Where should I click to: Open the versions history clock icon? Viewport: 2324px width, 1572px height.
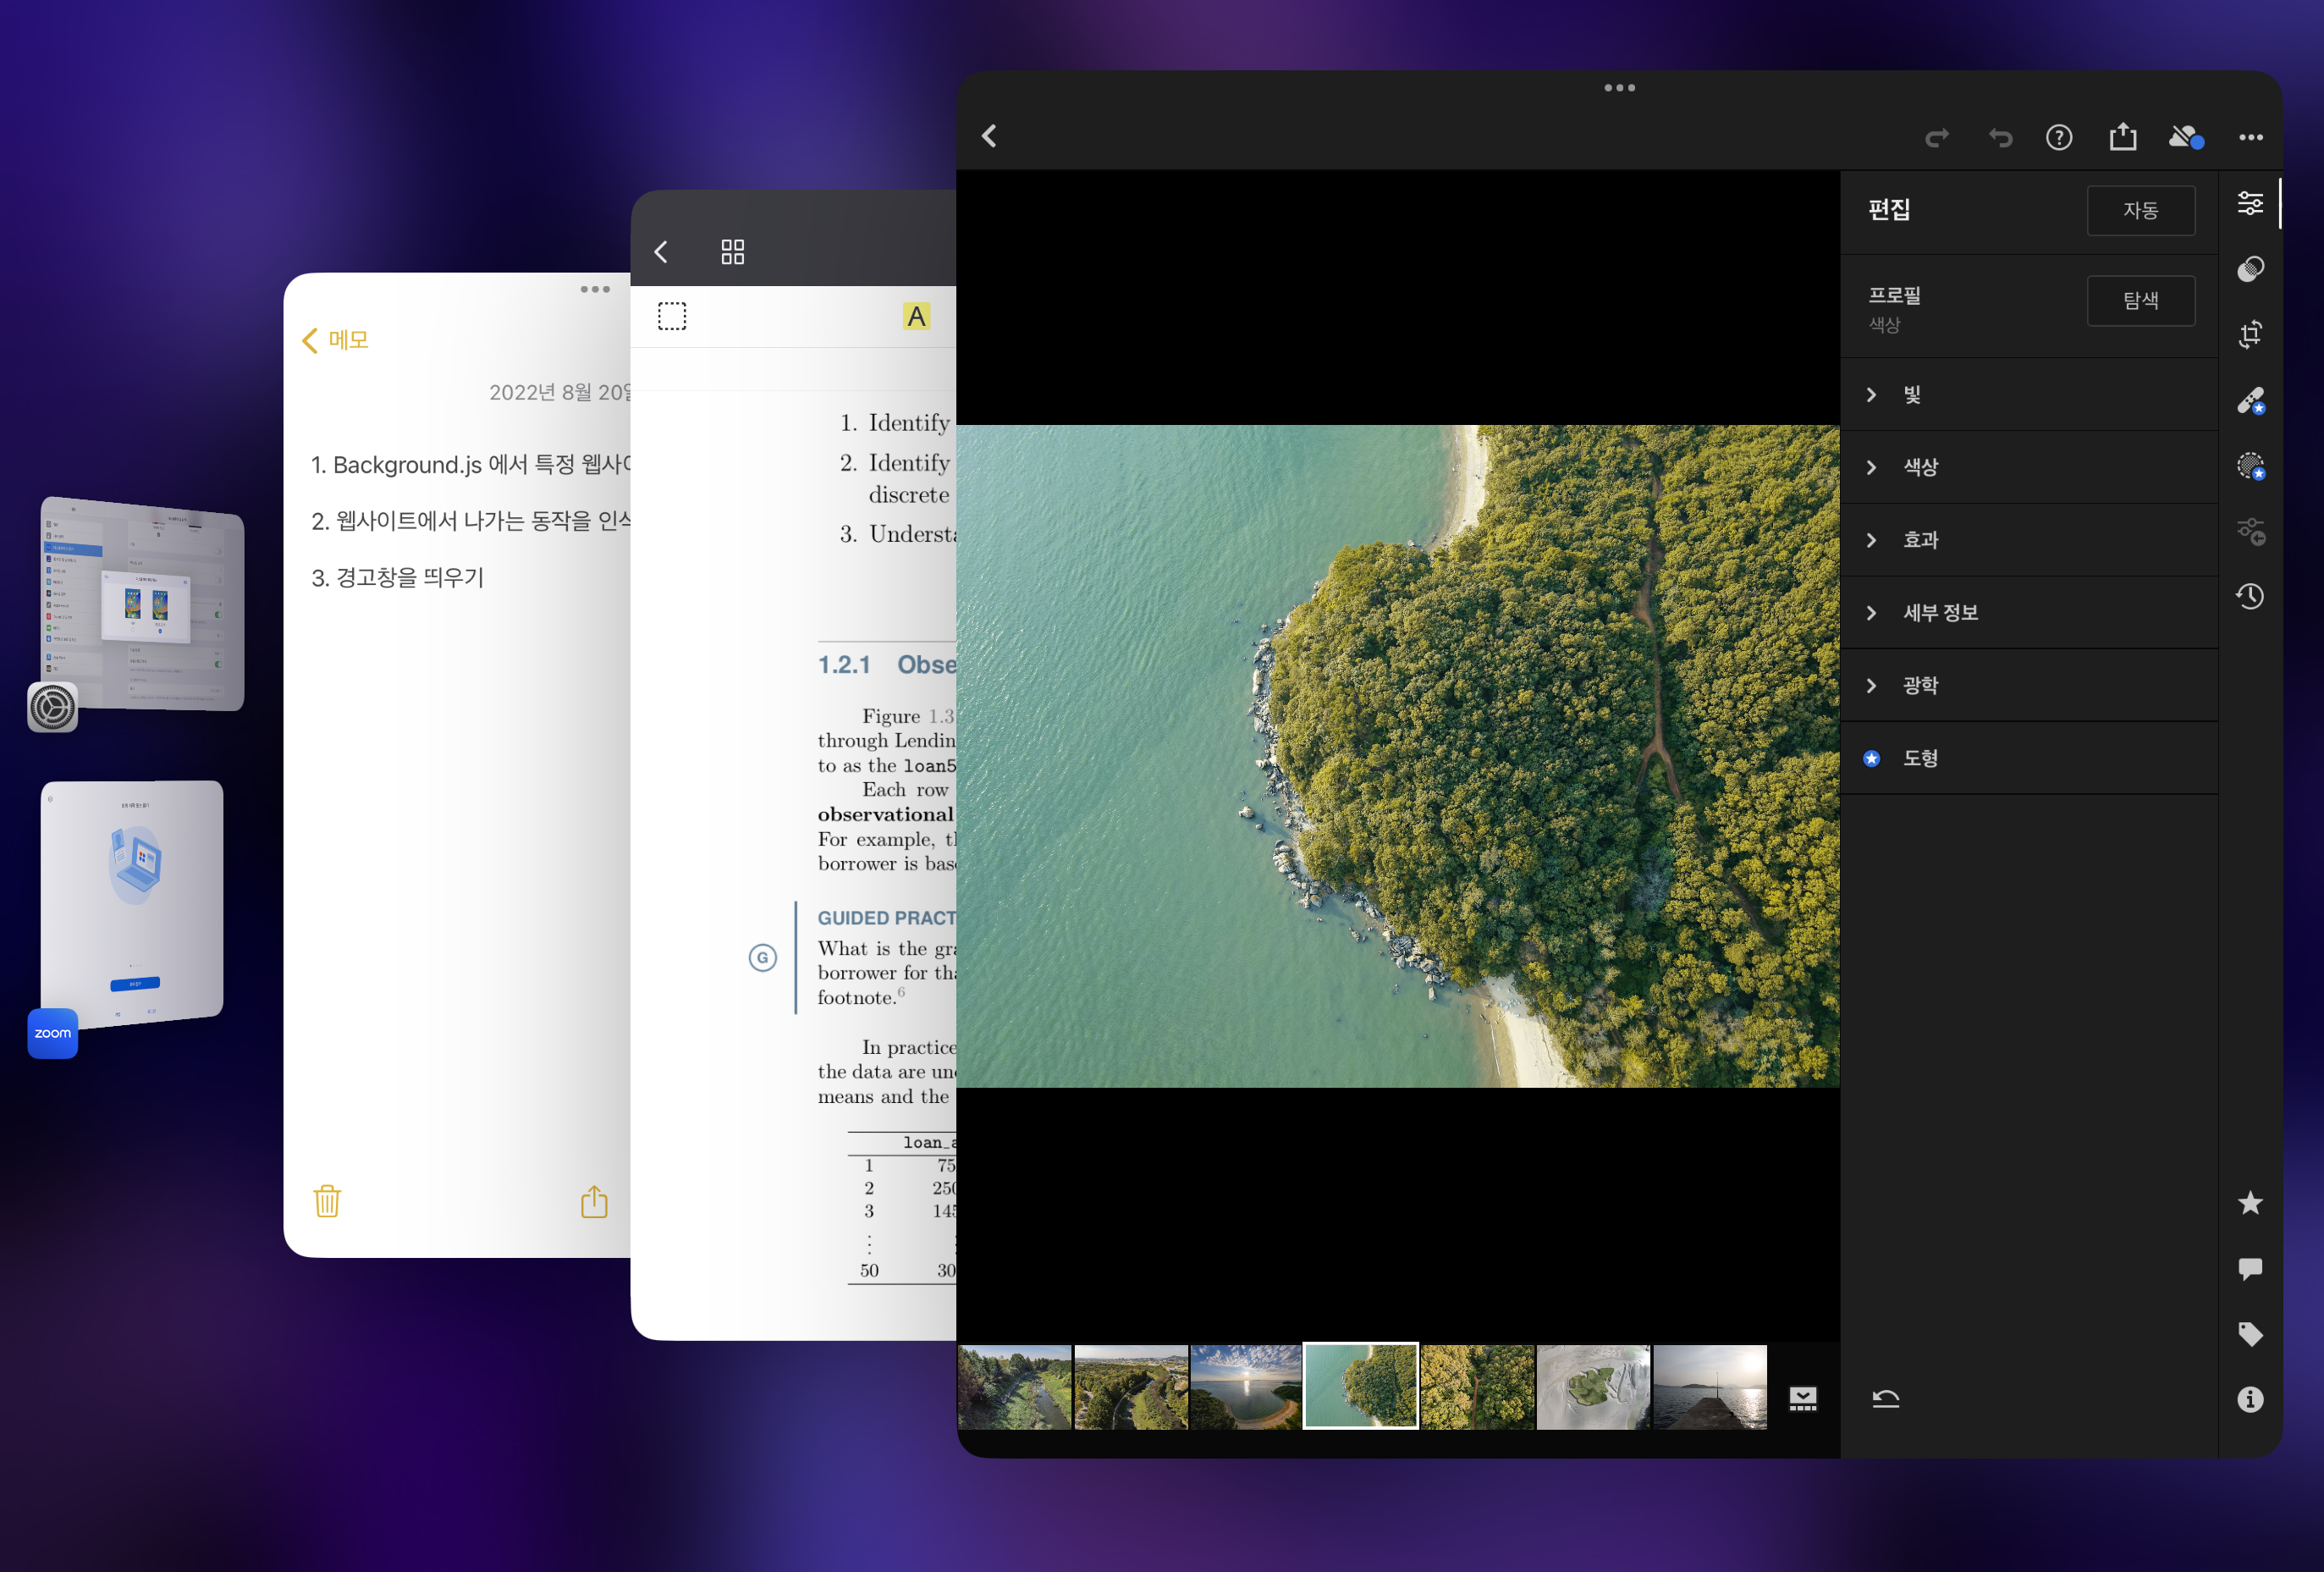(2250, 596)
